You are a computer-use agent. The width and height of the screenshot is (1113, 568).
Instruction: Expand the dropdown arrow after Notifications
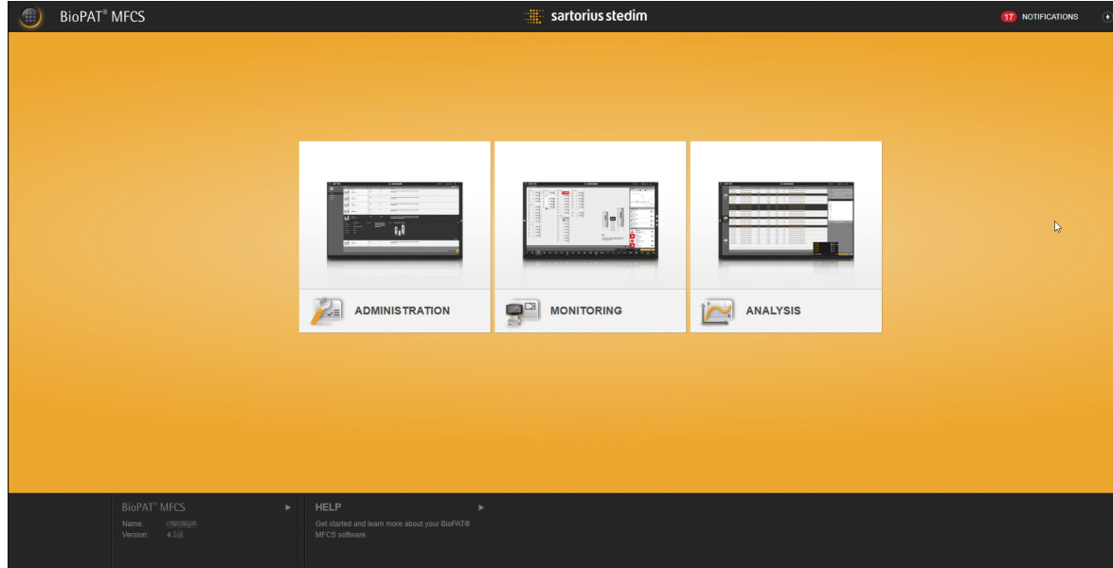pyautogui.click(x=1107, y=17)
